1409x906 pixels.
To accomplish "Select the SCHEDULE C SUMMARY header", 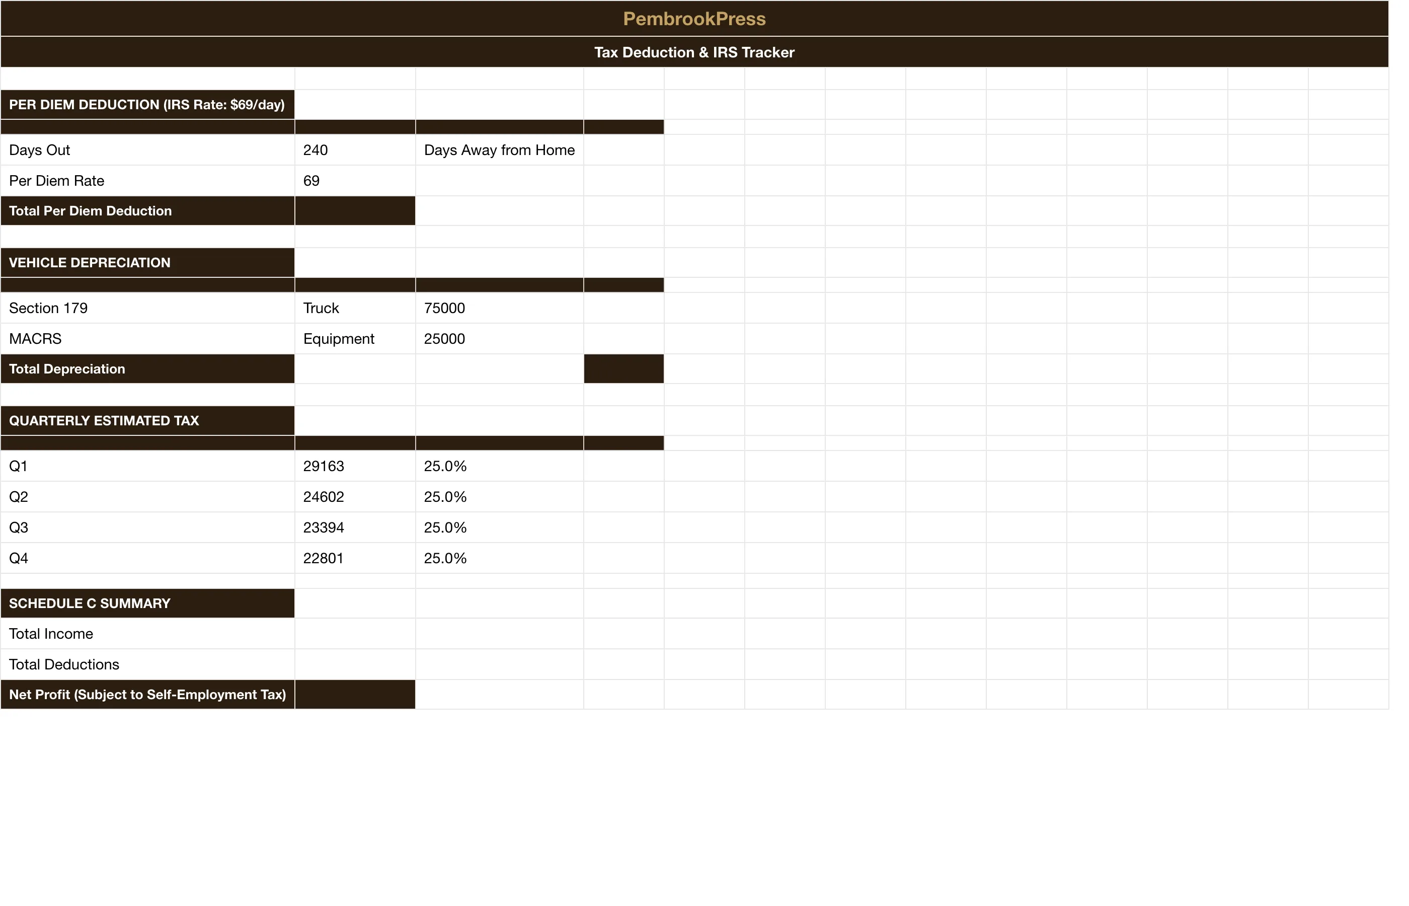I will coord(147,603).
